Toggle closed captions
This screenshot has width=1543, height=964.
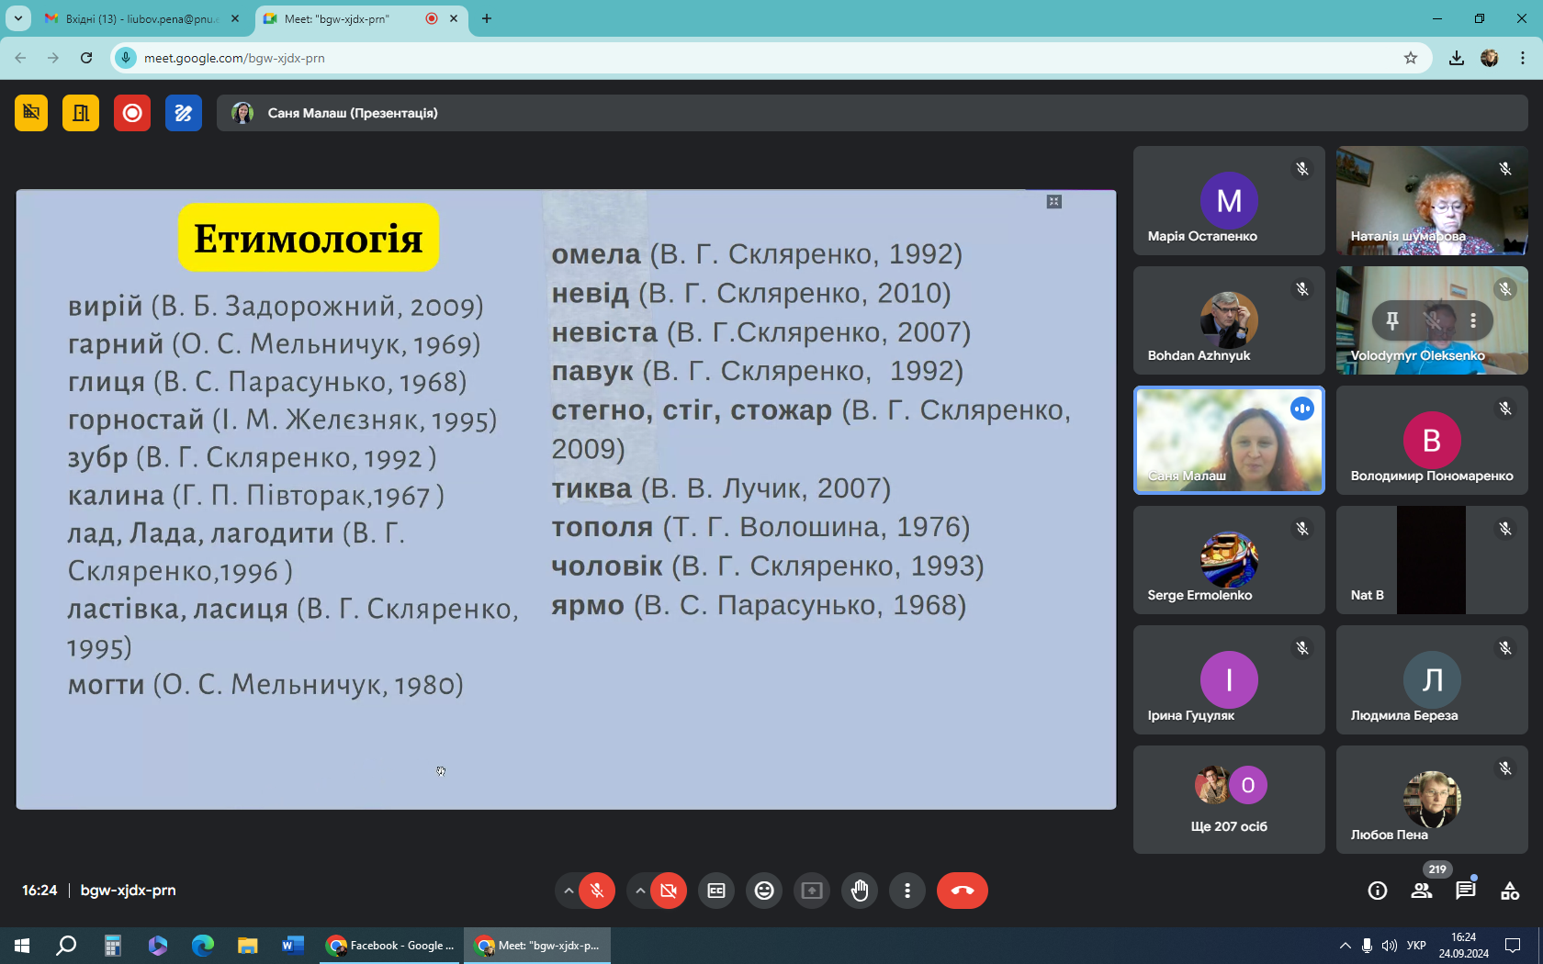[x=716, y=891]
